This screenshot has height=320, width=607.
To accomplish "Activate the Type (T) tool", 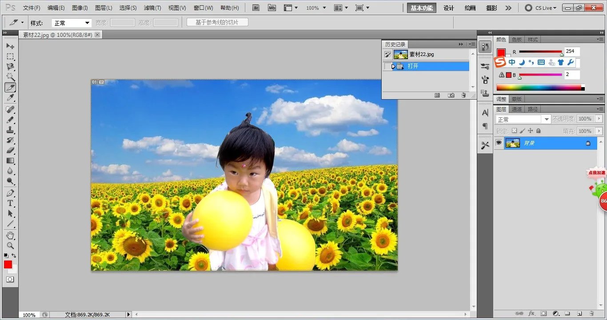I will [x=10, y=203].
